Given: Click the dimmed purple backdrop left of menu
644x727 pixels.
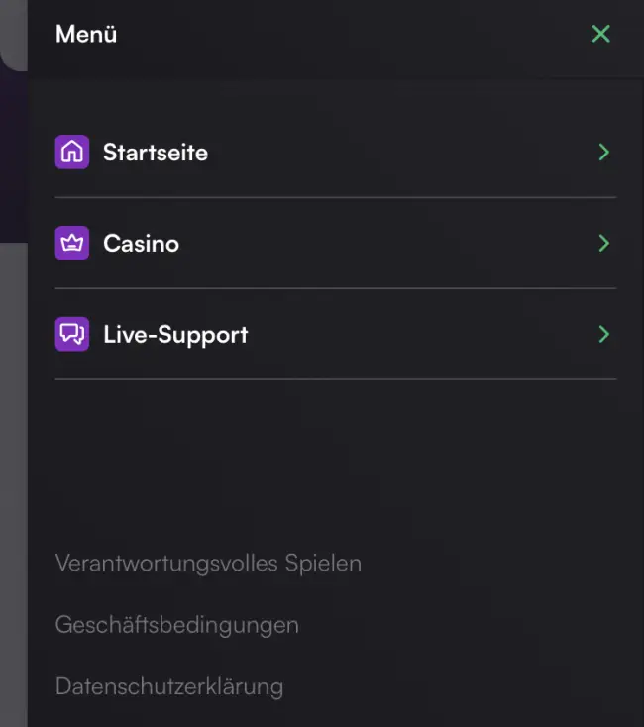Looking at the screenshot, I should point(13,158).
